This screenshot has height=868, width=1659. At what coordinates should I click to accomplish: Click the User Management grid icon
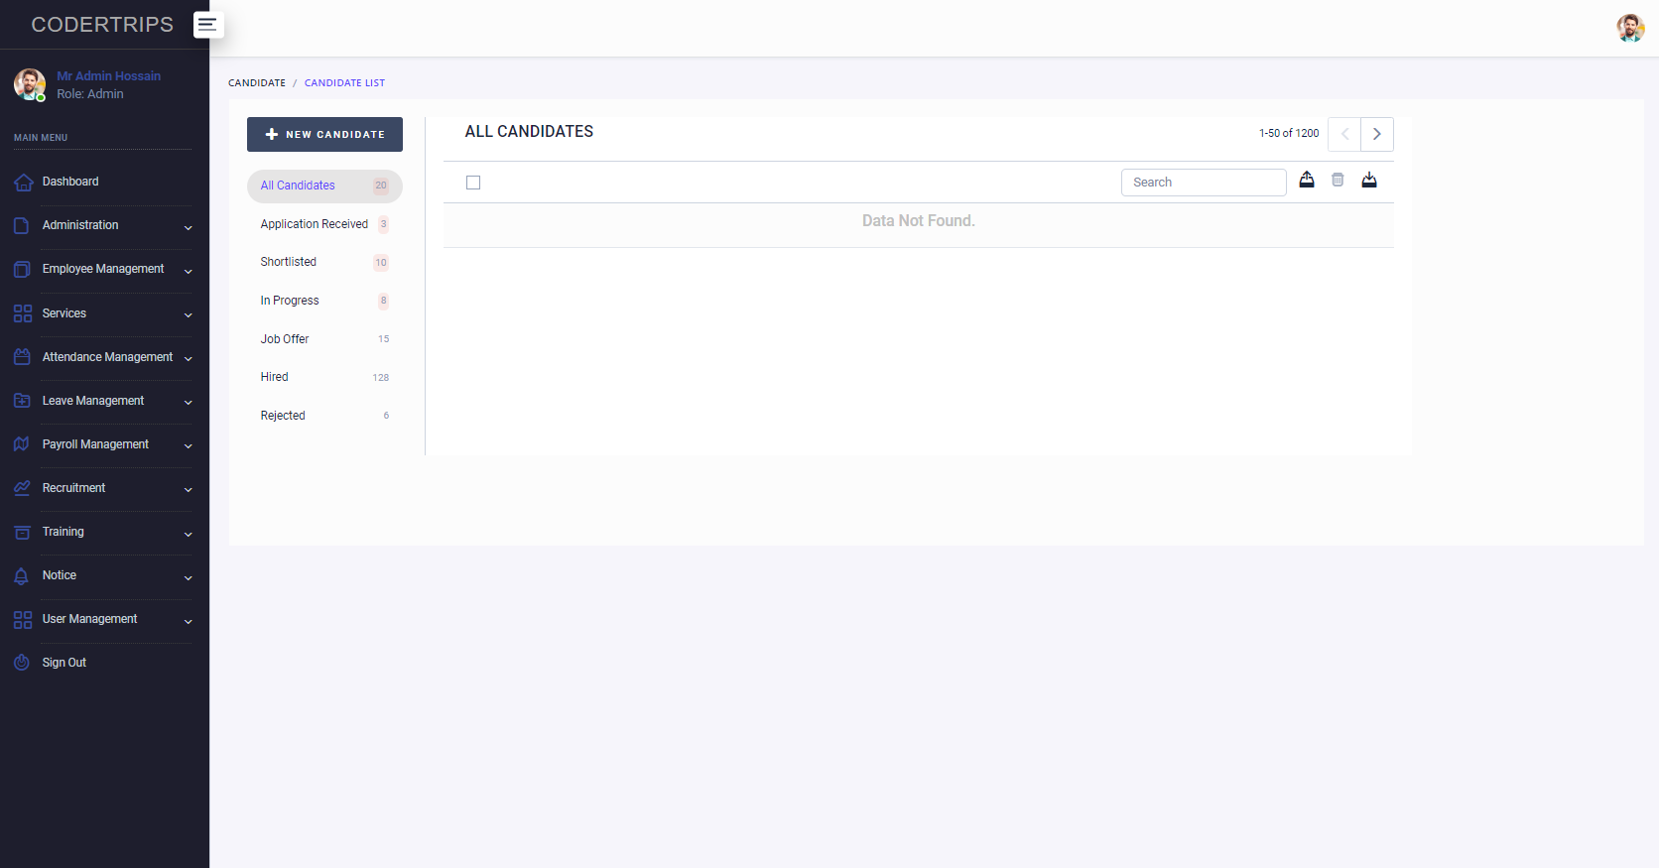click(x=22, y=620)
